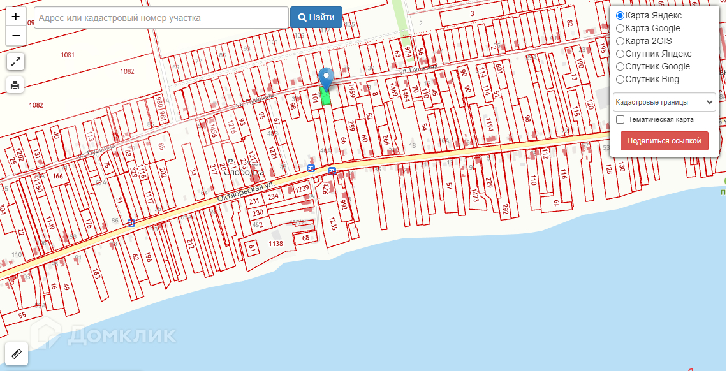
Task: Activate the ruler measuring tool
Action: tap(17, 354)
